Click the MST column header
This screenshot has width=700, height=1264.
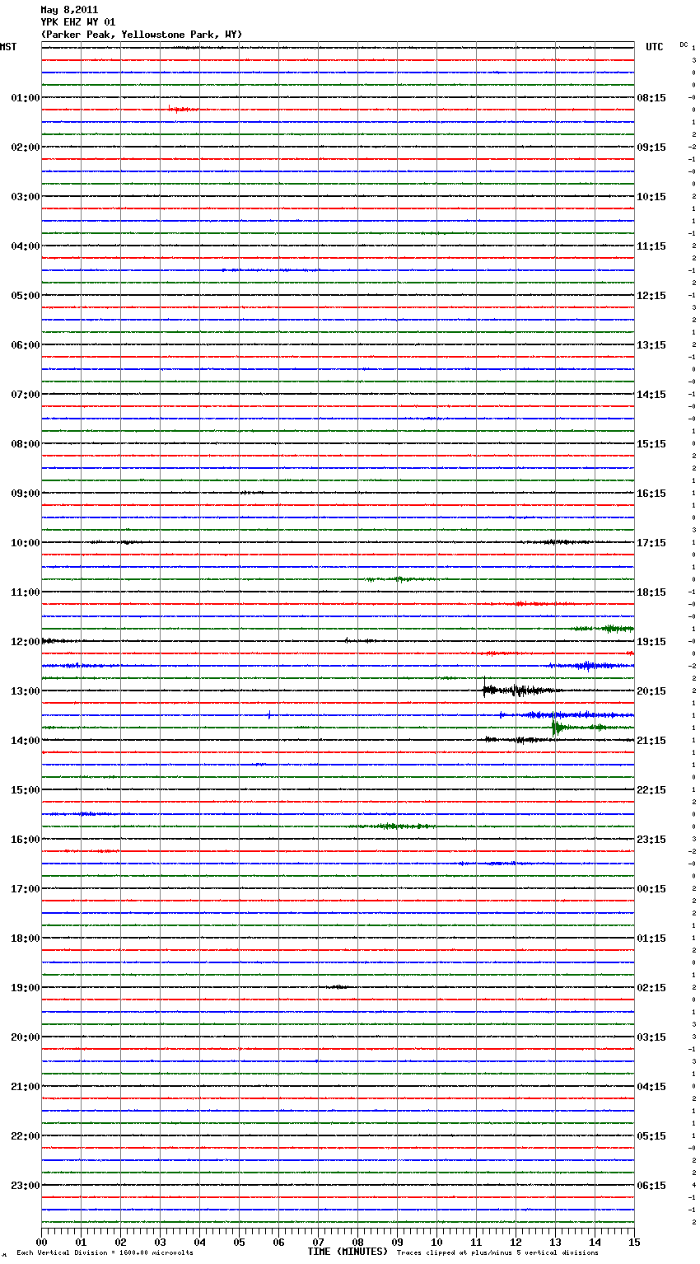coord(8,47)
